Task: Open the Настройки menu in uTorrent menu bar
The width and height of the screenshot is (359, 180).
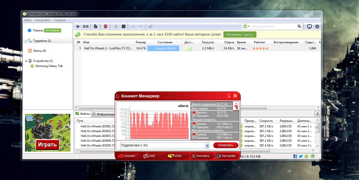Action: pos(43,20)
